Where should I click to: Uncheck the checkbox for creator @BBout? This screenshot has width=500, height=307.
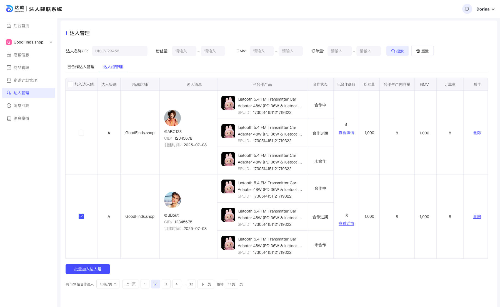(81, 216)
